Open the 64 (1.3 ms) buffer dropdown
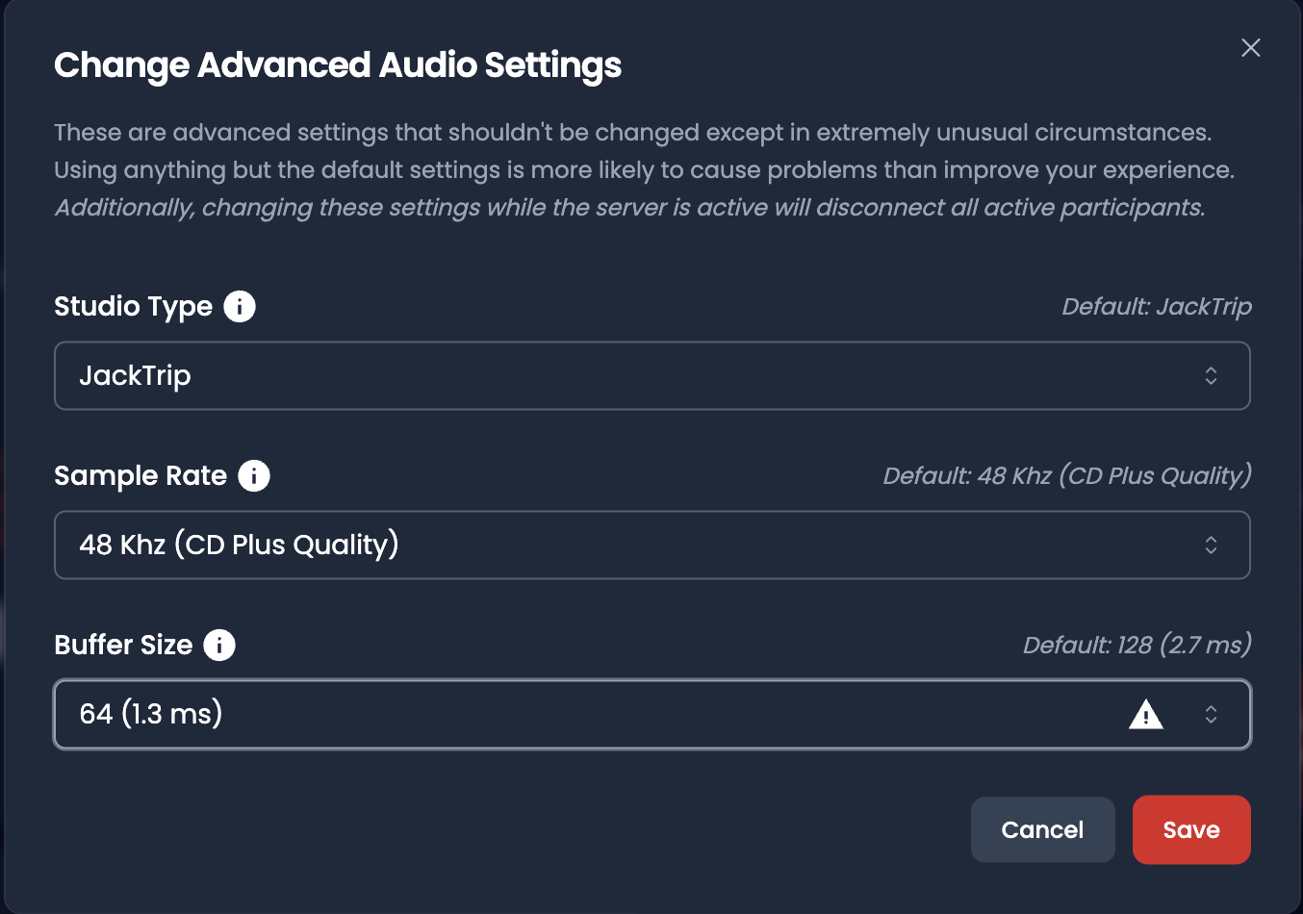The height and width of the screenshot is (914, 1303). pos(577,715)
